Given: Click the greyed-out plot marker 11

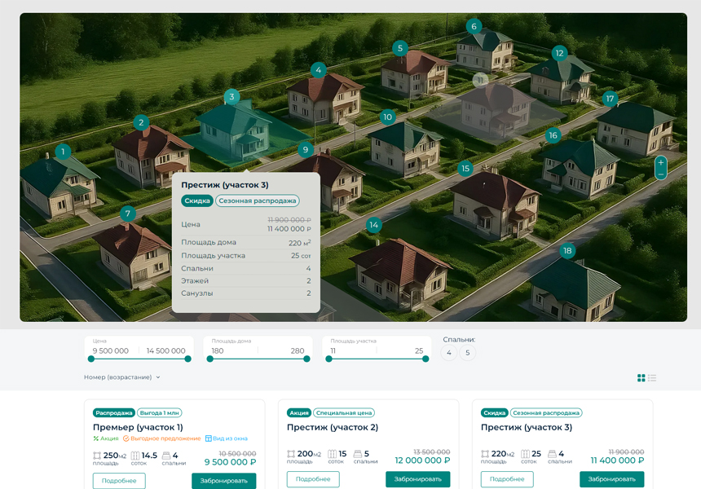Looking at the screenshot, I should (480, 81).
